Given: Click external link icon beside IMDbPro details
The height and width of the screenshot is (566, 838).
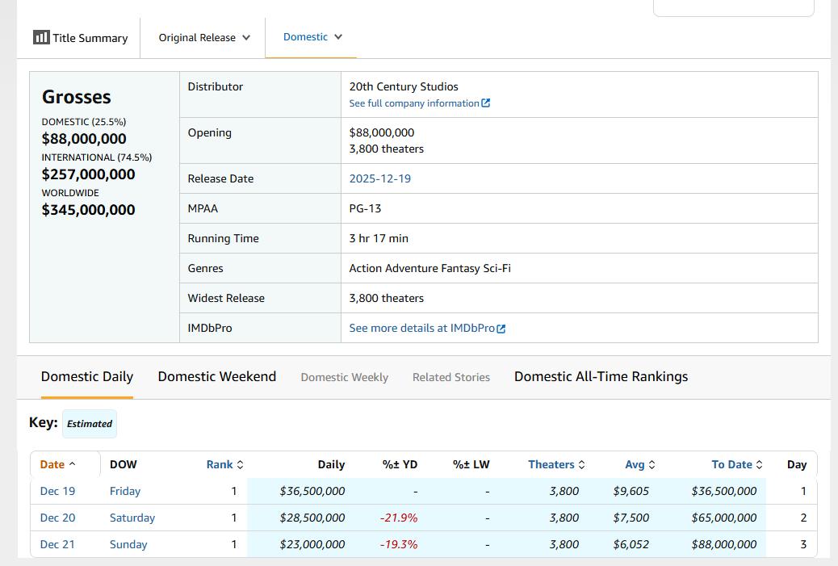Looking at the screenshot, I should [x=501, y=329].
